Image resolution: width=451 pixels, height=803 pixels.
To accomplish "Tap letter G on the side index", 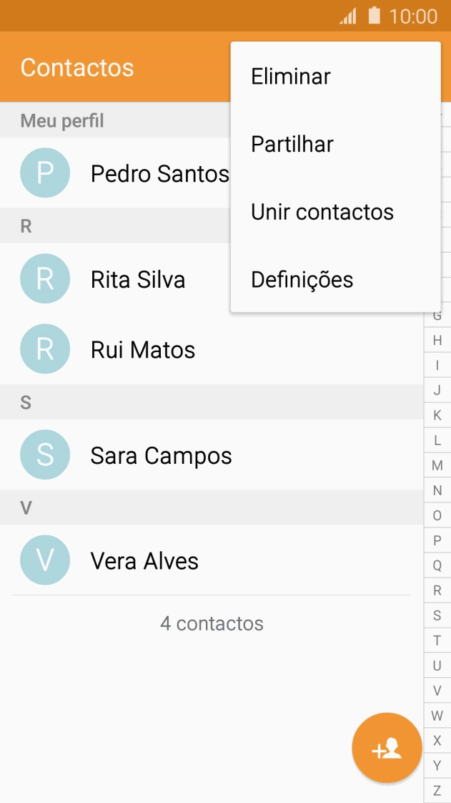I will click(x=437, y=314).
